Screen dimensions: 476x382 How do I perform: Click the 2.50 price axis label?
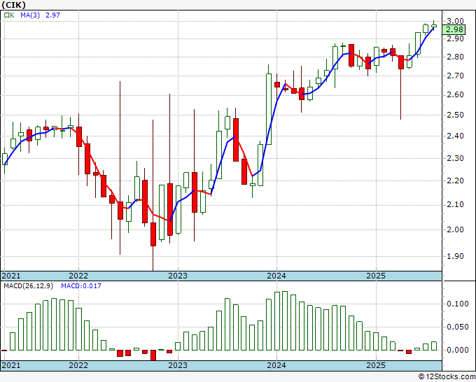(x=456, y=115)
